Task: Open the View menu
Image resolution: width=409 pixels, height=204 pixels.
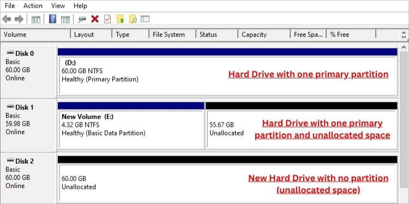Action: (x=58, y=5)
